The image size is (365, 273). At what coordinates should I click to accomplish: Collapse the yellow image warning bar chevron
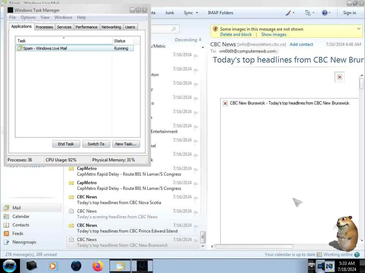[359, 29]
